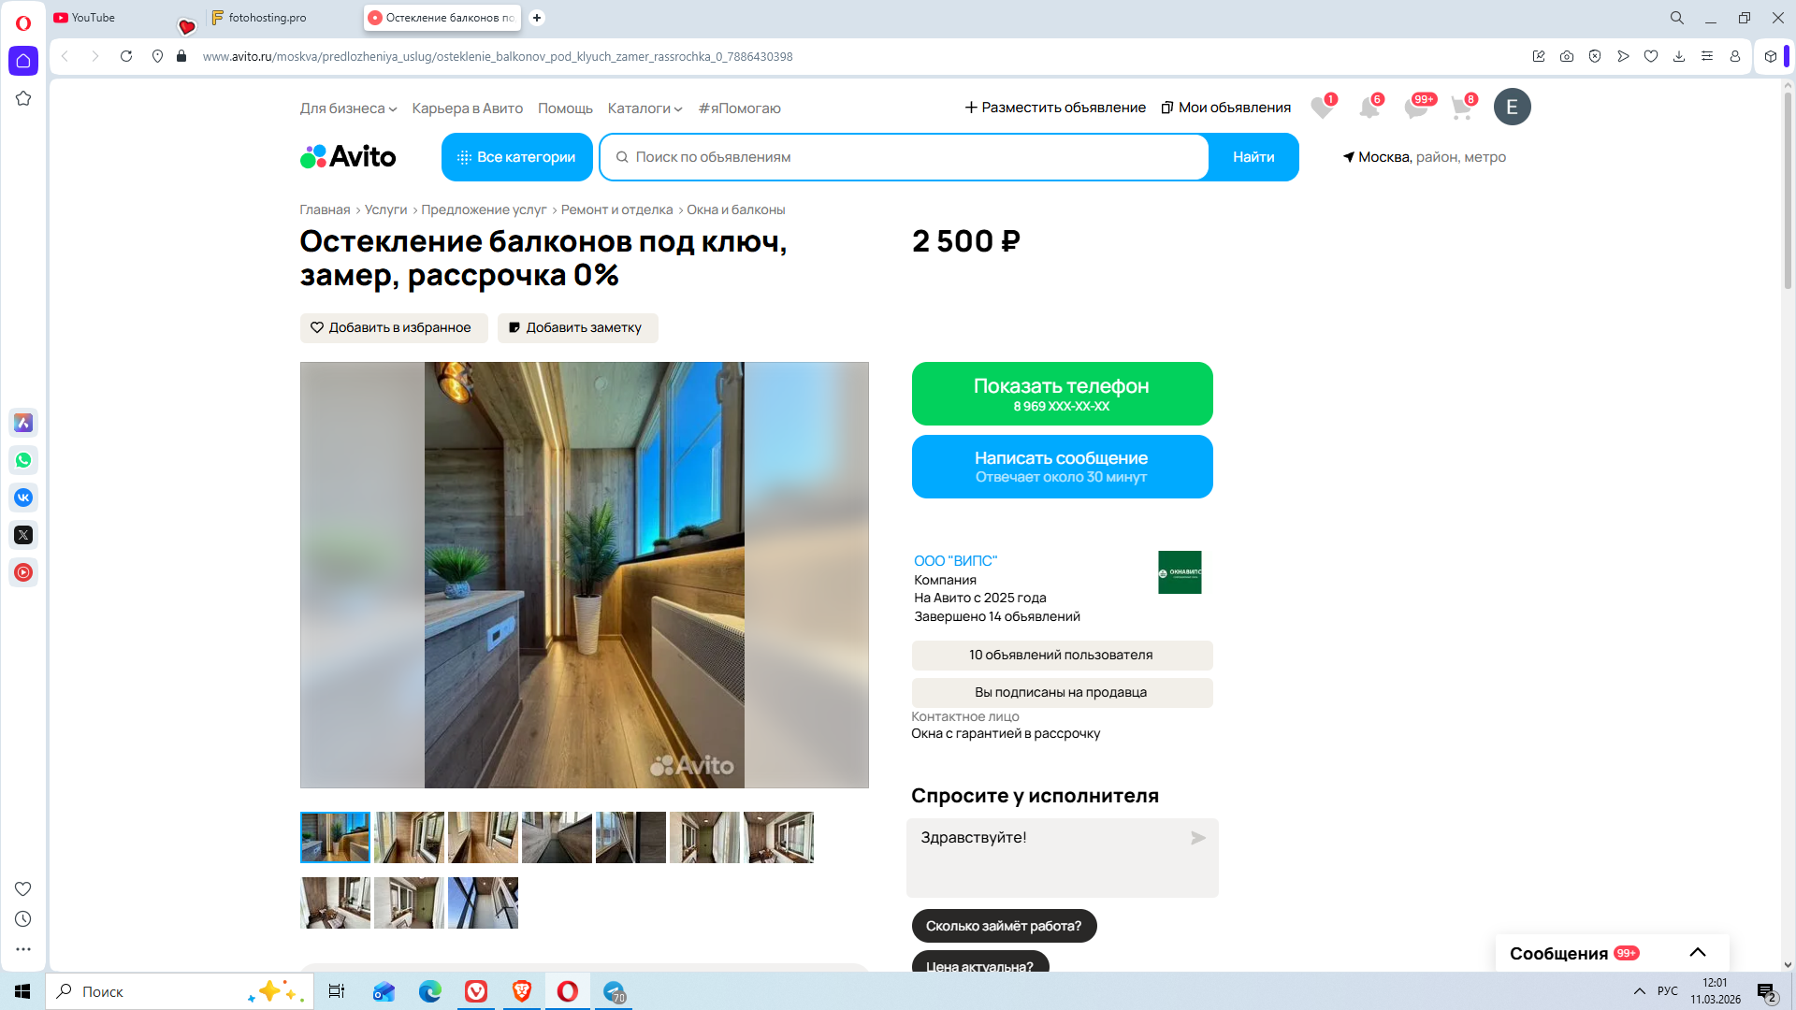This screenshot has width=1796, height=1010.
Task: Select second balcony photo thumbnail
Action: tap(409, 837)
